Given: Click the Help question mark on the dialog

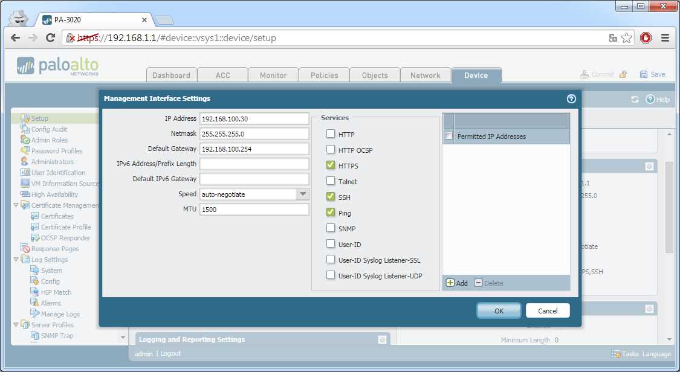Looking at the screenshot, I should (x=571, y=98).
